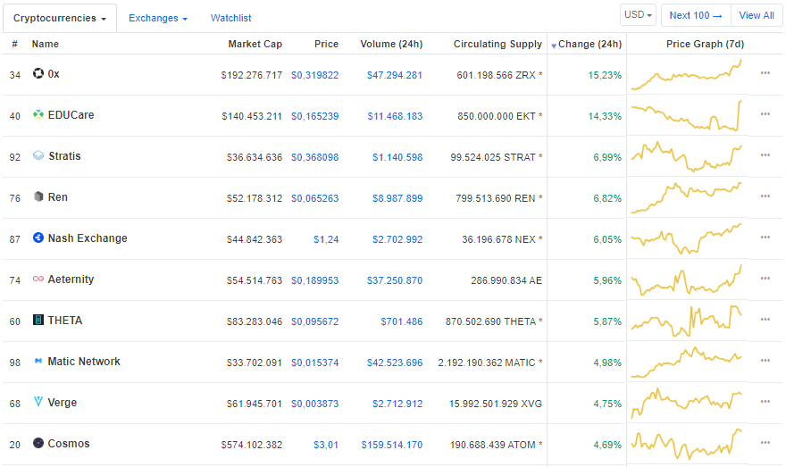The image size is (786, 467).
Task: Sort table by Name column header
Action: point(46,44)
